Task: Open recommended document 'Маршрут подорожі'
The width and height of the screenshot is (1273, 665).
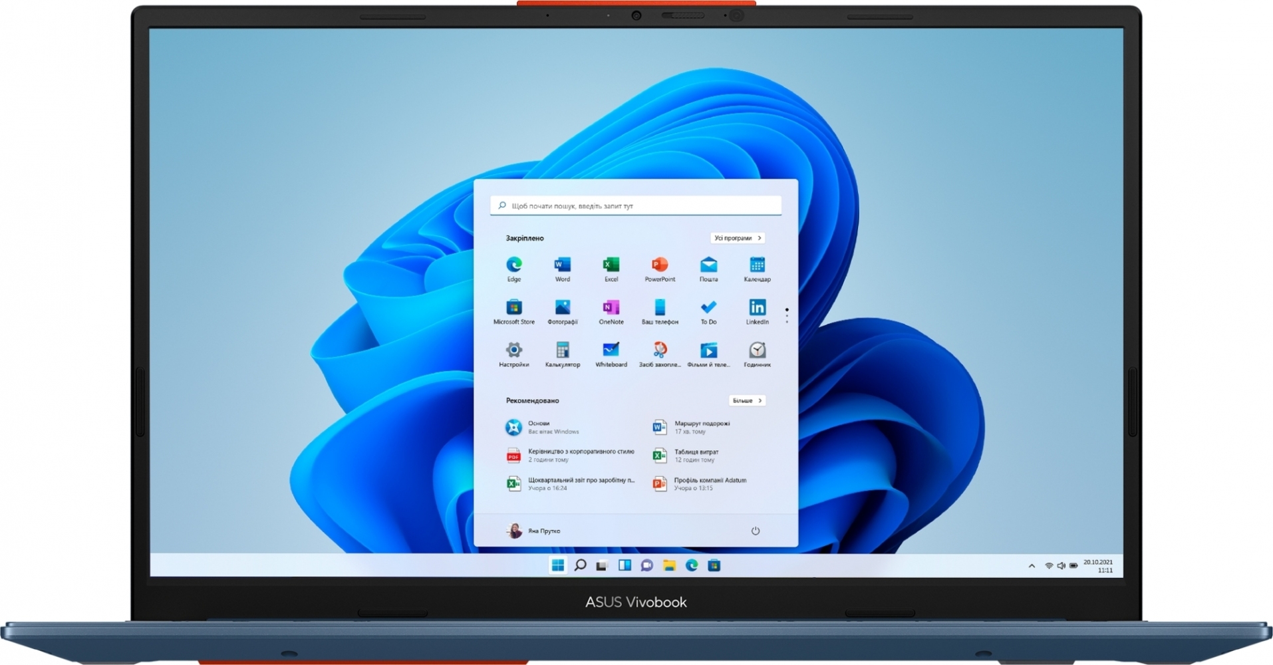Action: point(702,427)
